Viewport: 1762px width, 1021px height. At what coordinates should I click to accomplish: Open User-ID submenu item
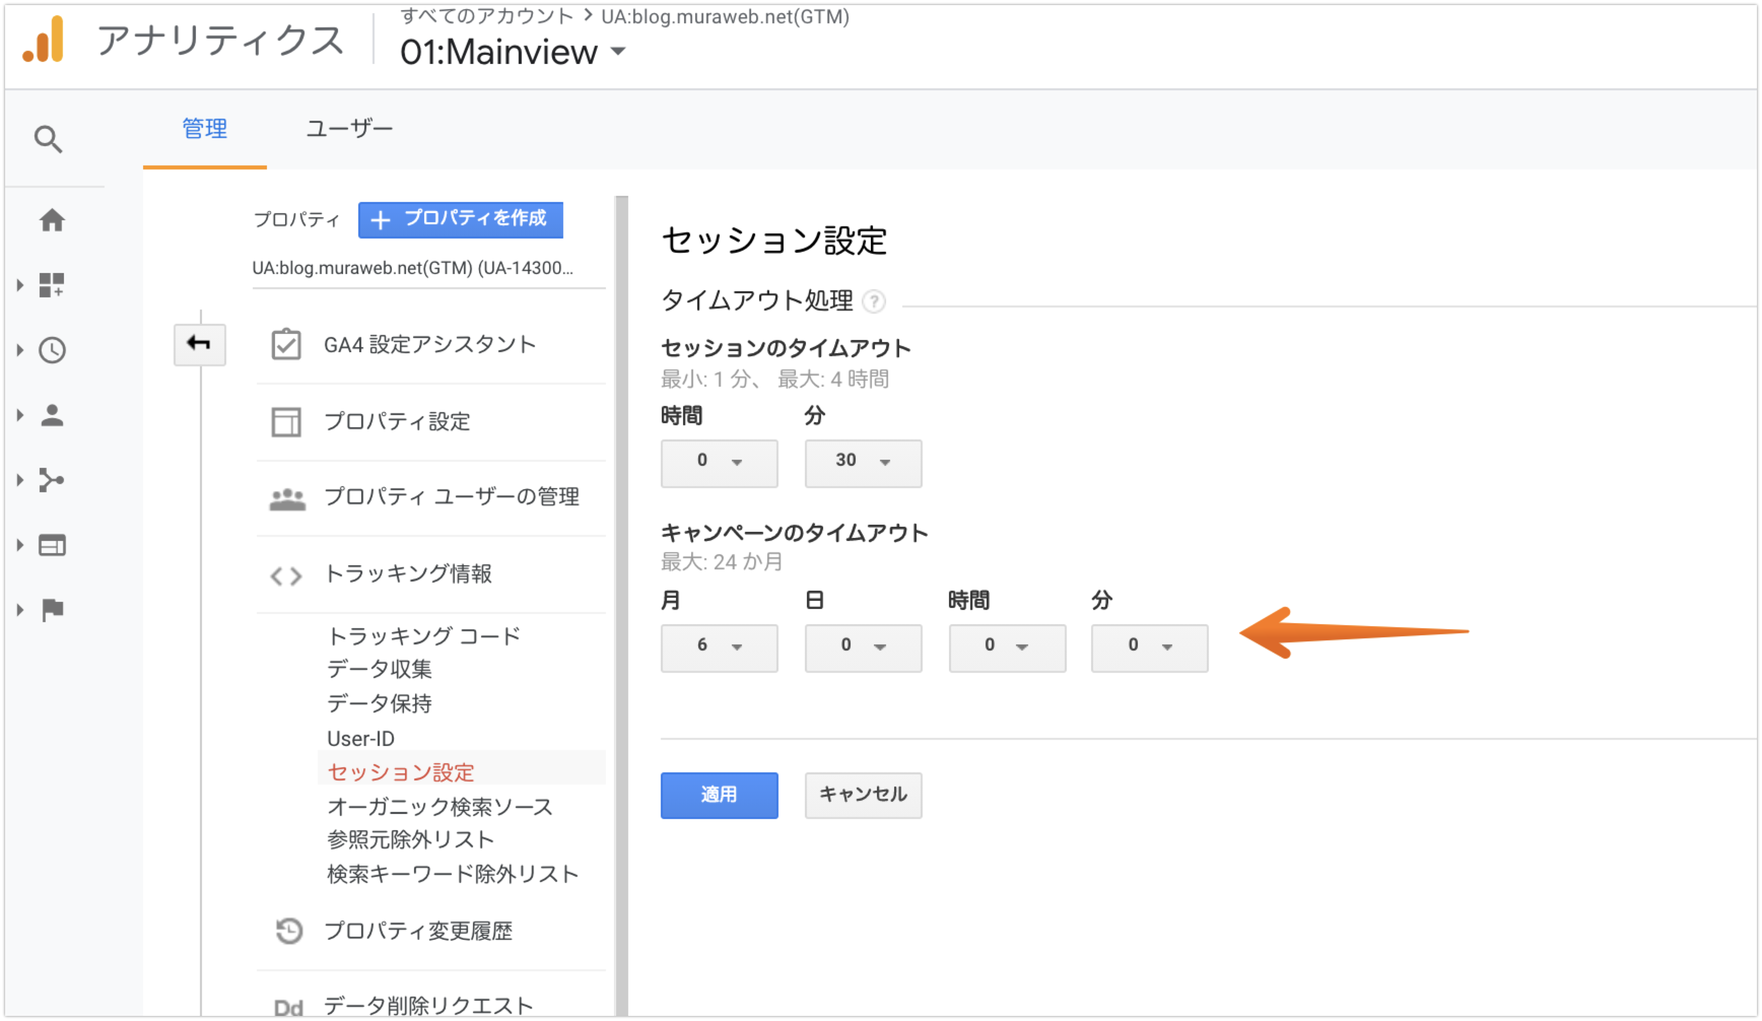tap(361, 738)
